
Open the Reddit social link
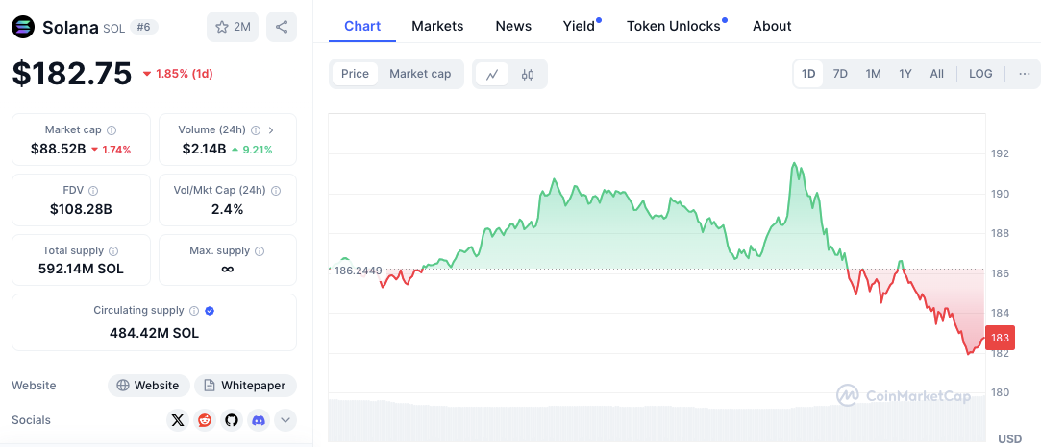pos(205,420)
